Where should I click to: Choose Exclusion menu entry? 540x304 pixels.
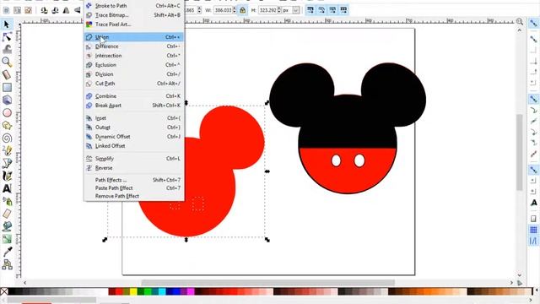134,65
